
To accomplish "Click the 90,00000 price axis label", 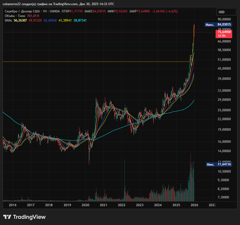I will (x=224, y=19).
